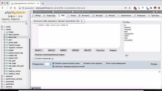Uncheck Включить проверку внешних ключей
Screen dimensions: 162x91
coord(53,66)
